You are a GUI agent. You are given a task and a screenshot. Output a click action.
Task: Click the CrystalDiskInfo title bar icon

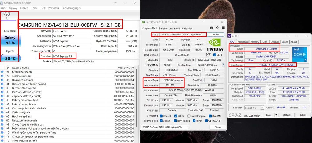point(2,3)
